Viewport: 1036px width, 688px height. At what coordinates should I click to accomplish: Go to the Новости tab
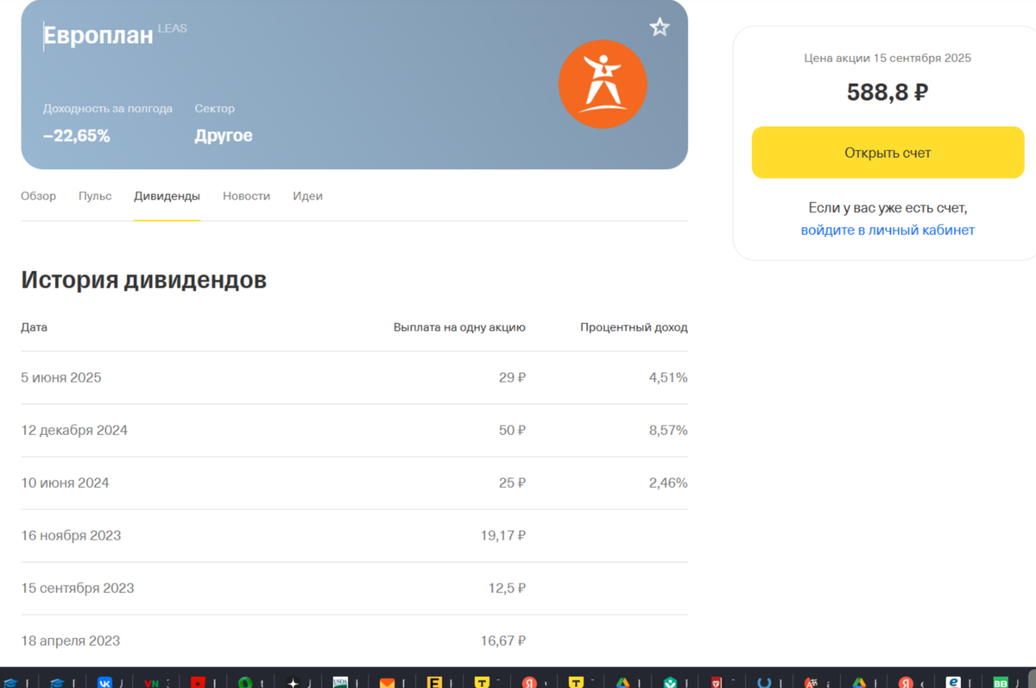[246, 196]
